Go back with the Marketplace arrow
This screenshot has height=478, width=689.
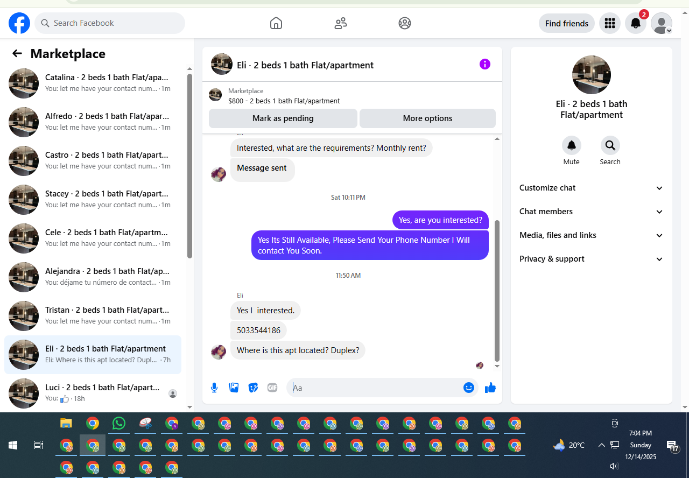click(x=17, y=53)
